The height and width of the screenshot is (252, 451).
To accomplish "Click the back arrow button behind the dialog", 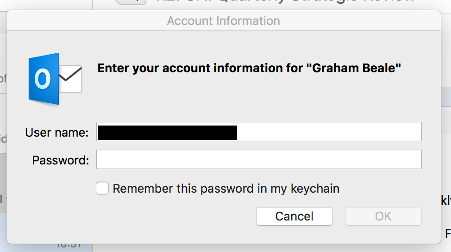I will pos(131,1).
